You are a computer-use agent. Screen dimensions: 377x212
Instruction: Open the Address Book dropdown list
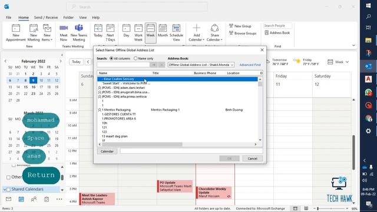[201, 65]
